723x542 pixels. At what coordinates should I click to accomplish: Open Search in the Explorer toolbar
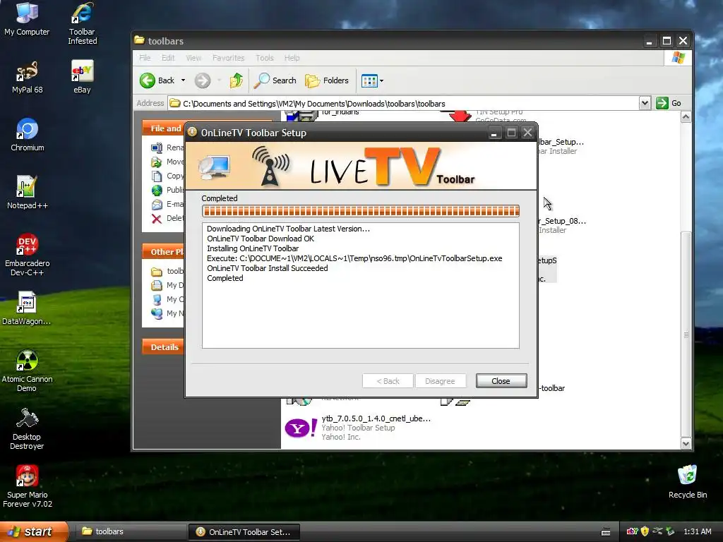point(275,80)
